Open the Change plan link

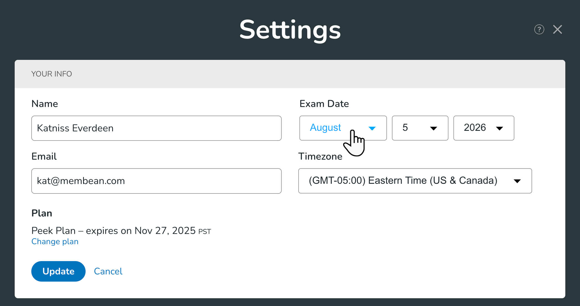tap(55, 241)
